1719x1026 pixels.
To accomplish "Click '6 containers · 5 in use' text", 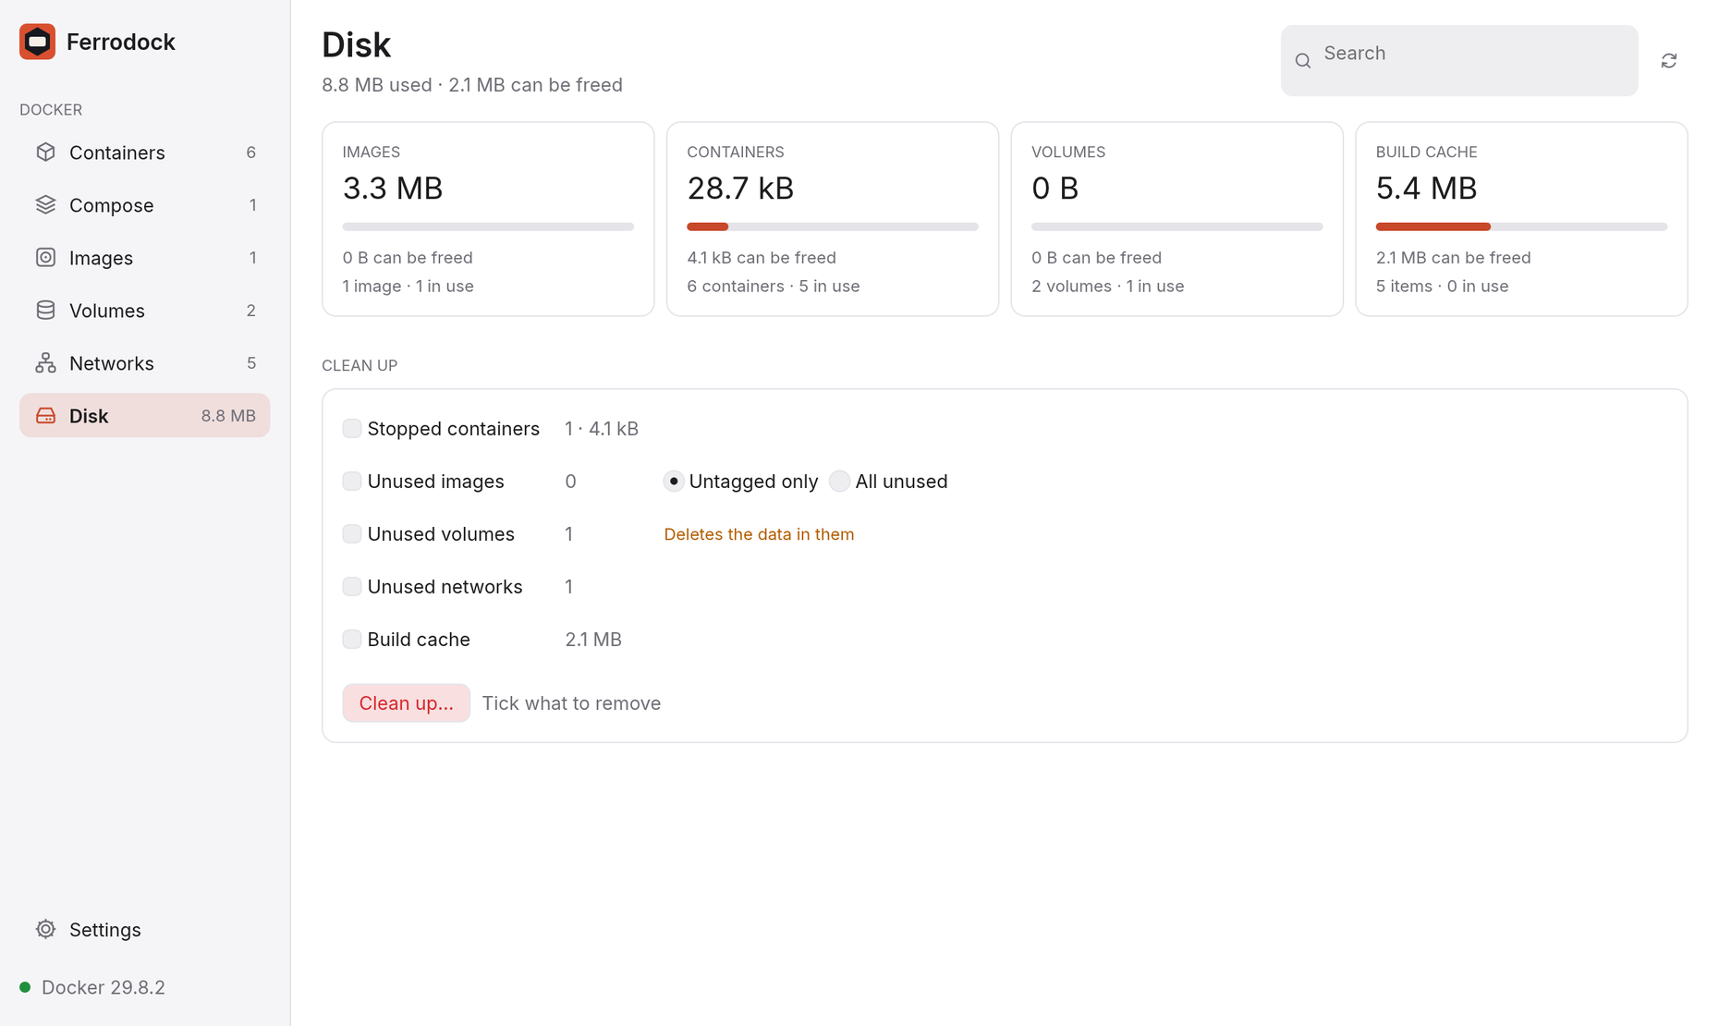I will coord(773,287).
